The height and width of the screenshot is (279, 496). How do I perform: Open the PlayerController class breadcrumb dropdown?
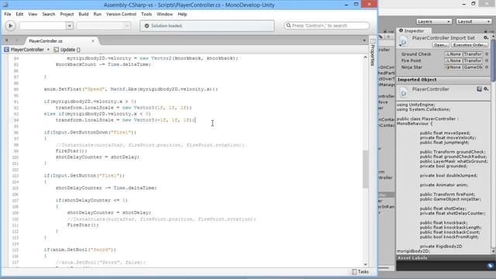pyautogui.click(x=27, y=50)
